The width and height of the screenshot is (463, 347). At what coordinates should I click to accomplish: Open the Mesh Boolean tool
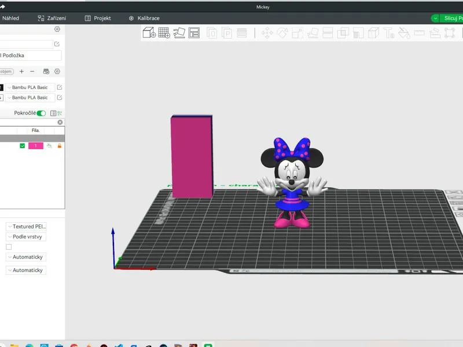pos(343,33)
